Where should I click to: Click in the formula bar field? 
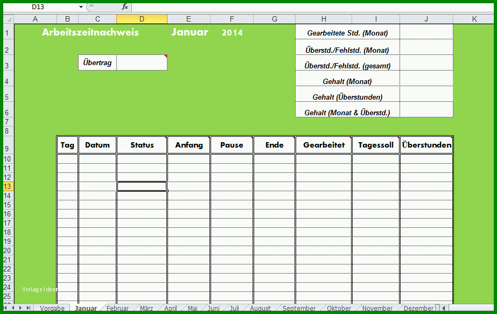tap(312, 6)
